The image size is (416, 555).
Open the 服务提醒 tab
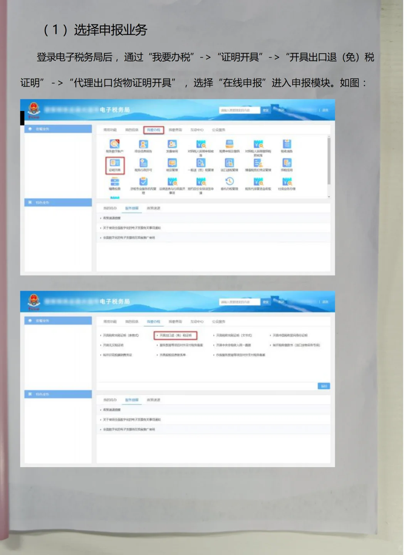tap(133, 209)
